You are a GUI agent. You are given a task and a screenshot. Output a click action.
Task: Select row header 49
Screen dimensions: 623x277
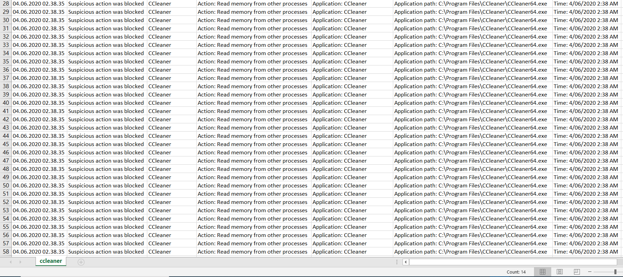tap(6, 177)
